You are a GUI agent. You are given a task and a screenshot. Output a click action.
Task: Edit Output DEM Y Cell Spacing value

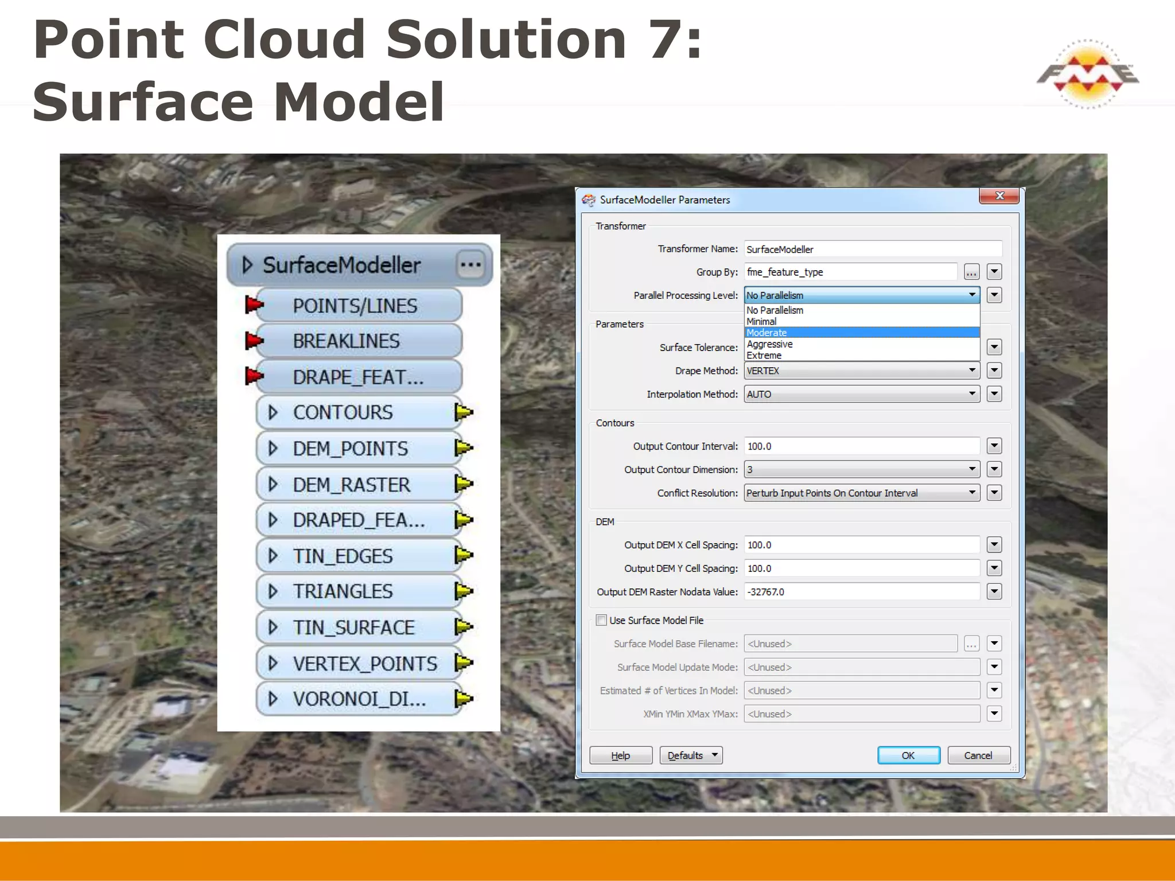pyautogui.click(x=862, y=568)
